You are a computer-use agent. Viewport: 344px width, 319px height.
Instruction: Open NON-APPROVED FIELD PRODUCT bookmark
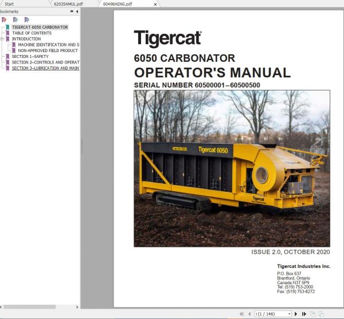[x=48, y=50]
